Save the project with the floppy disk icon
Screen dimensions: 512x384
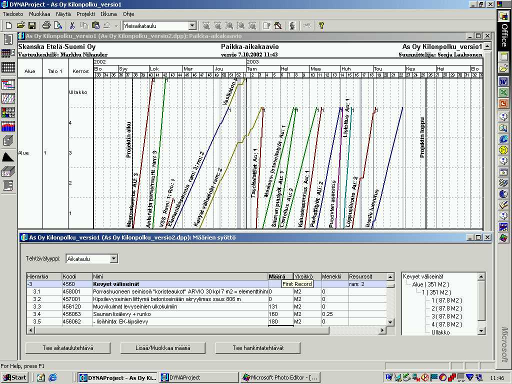click(x=31, y=25)
